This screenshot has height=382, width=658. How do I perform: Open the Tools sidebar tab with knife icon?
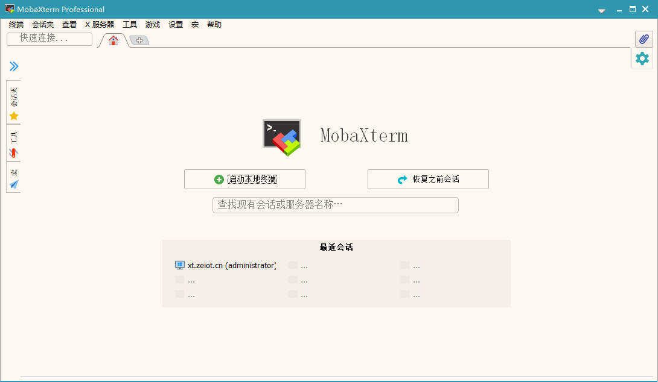click(14, 143)
